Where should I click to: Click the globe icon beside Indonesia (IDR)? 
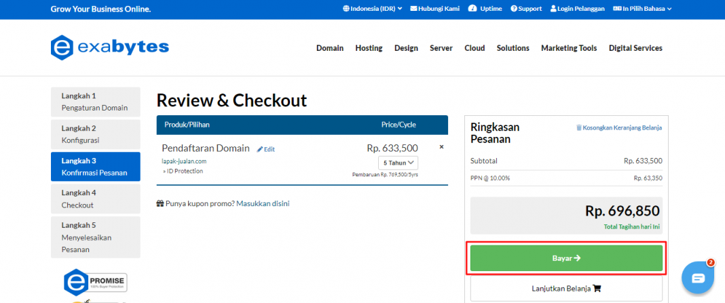(x=346, y=8)
